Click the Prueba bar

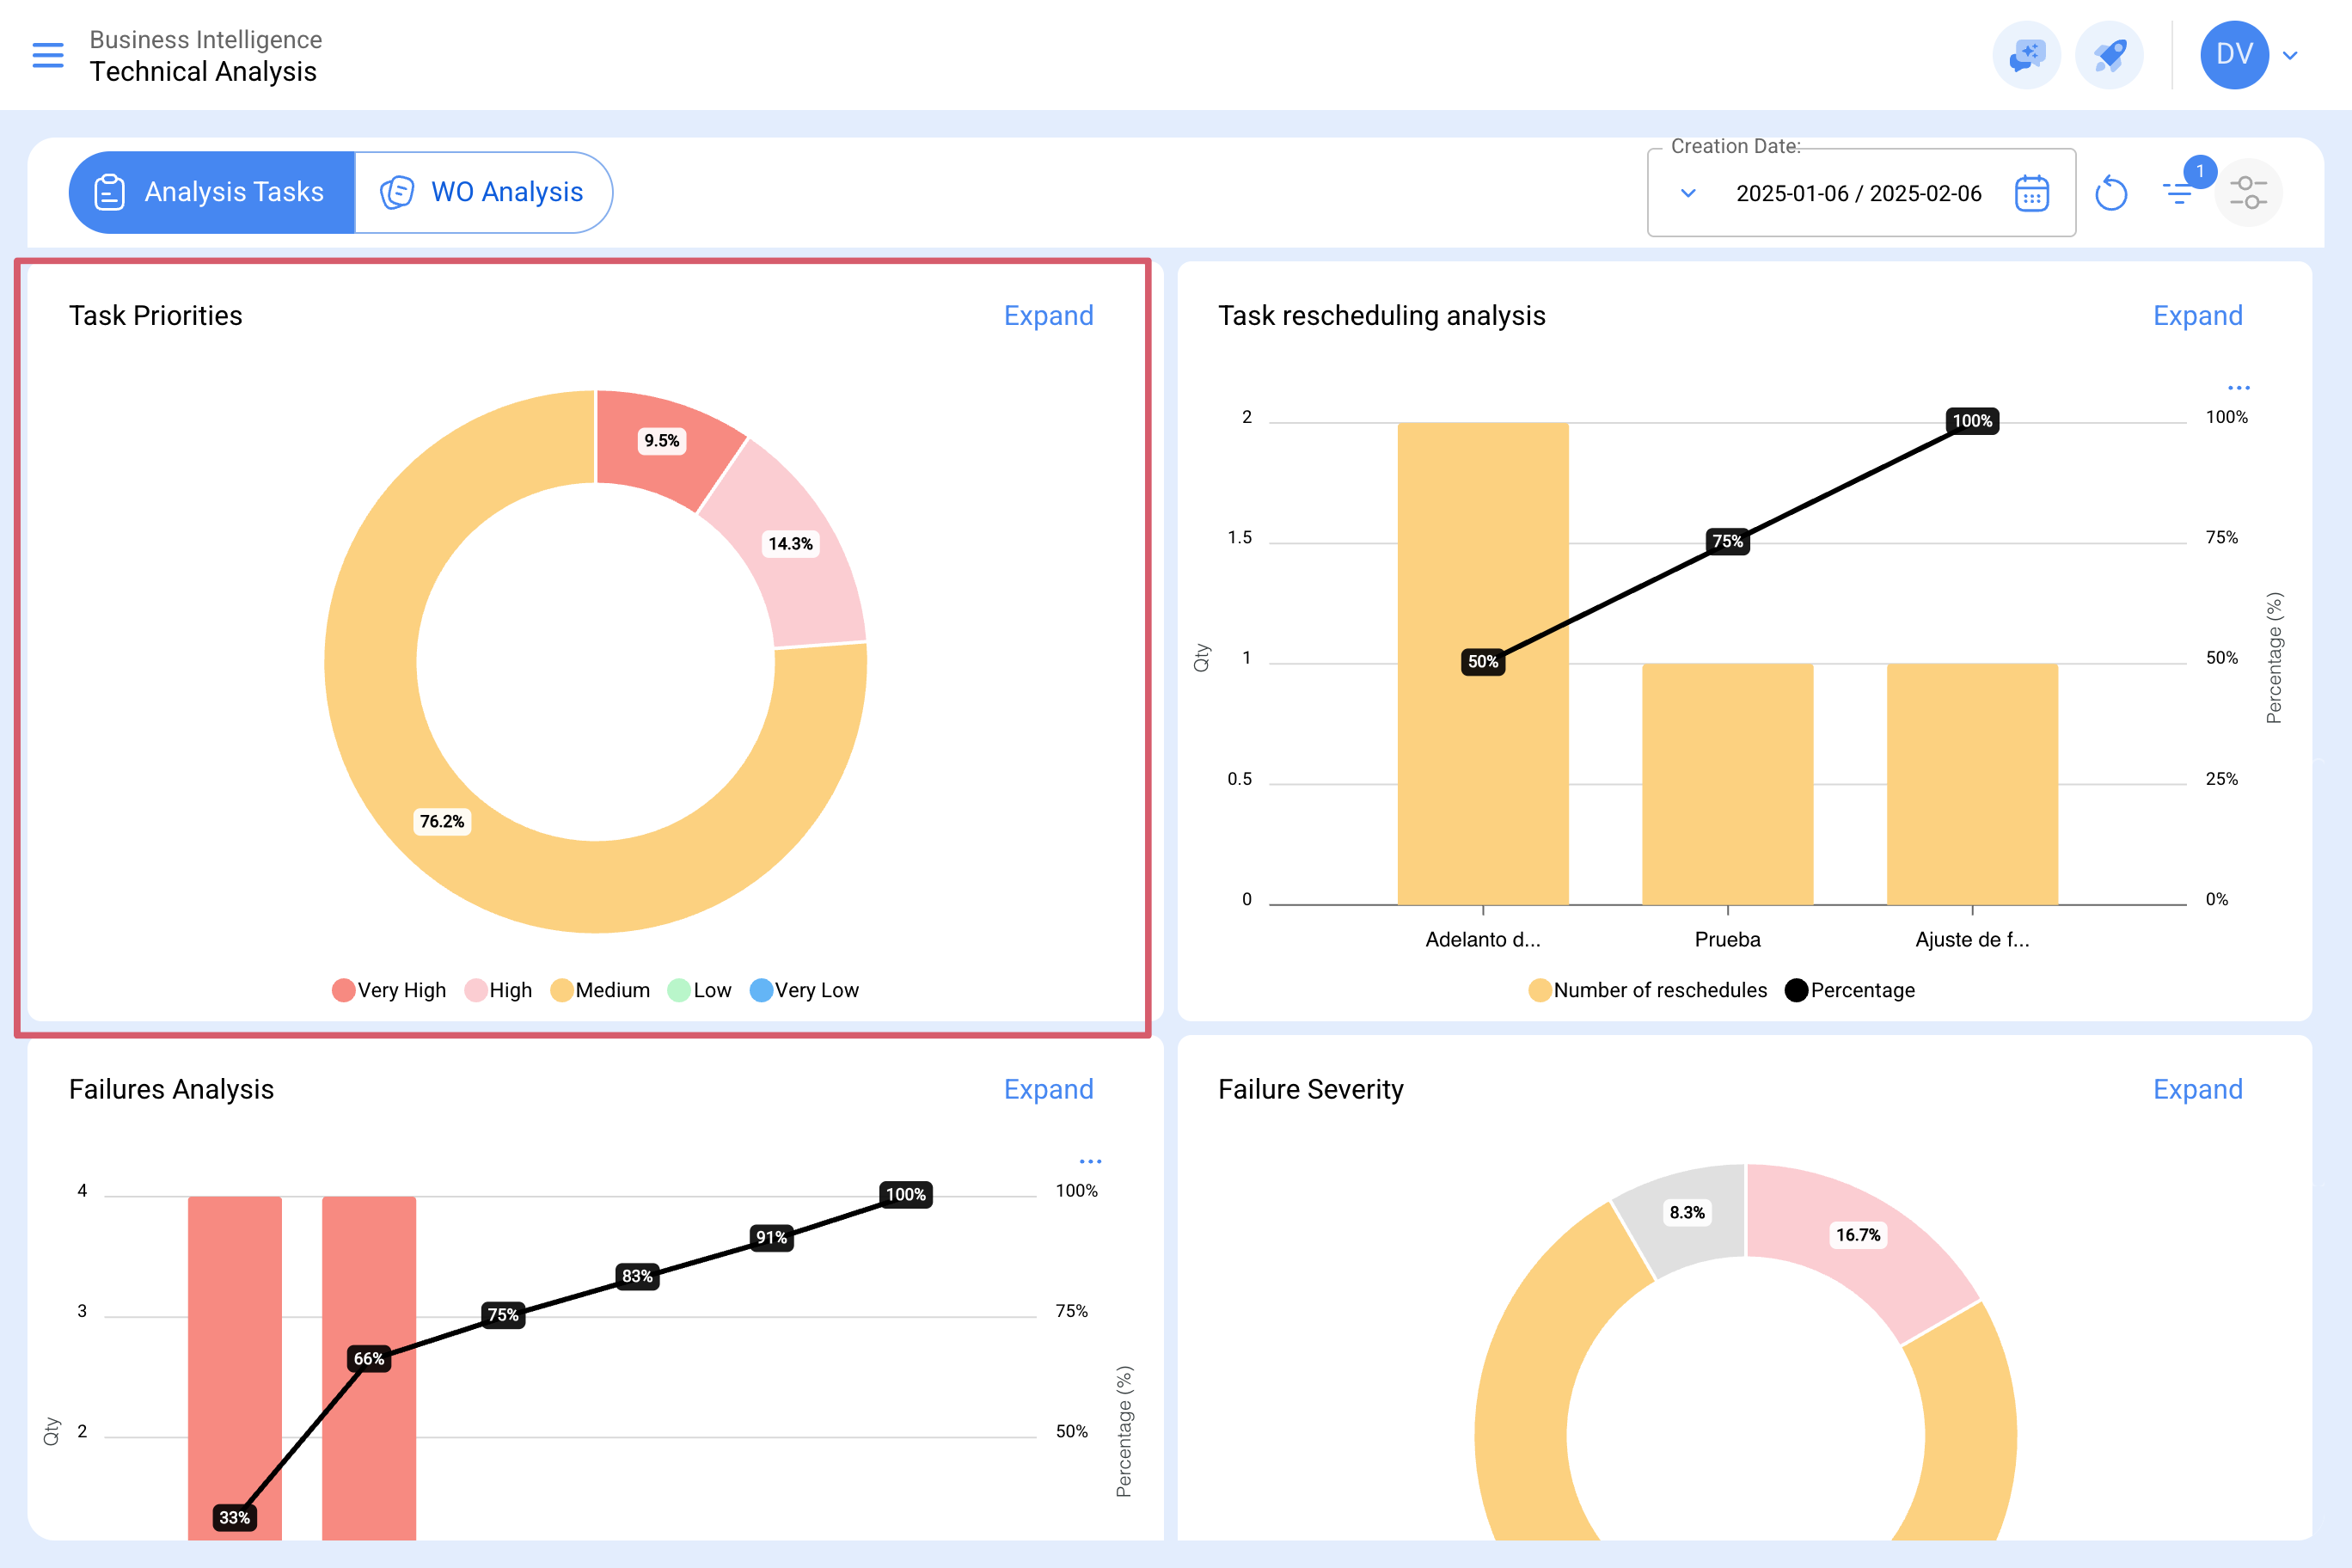1727,784
